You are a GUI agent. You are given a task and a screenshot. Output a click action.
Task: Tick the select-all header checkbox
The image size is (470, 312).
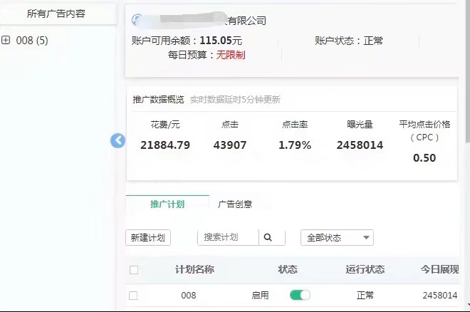coord(134,270)
